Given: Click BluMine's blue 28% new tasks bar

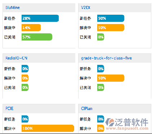Looking at the screenshot, I should (x=40, y=18).
